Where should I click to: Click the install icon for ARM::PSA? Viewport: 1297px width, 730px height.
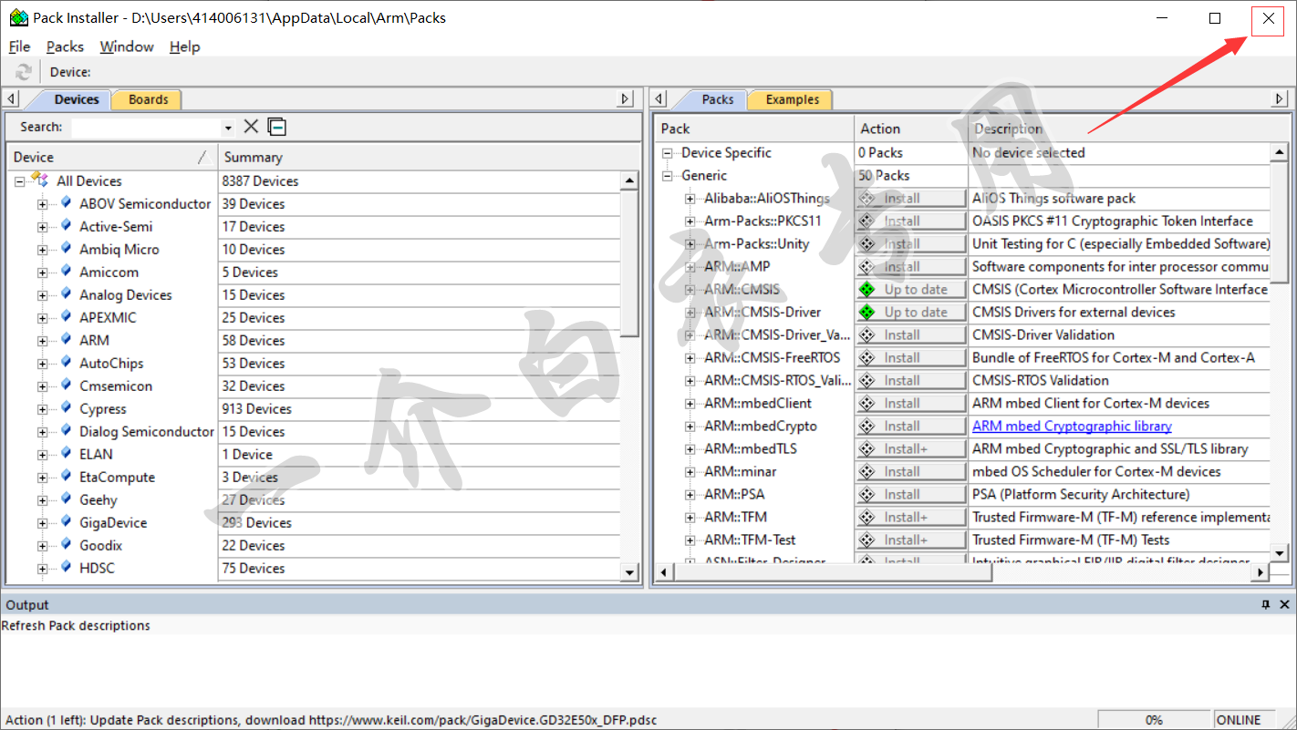click(x=867, y=495)
